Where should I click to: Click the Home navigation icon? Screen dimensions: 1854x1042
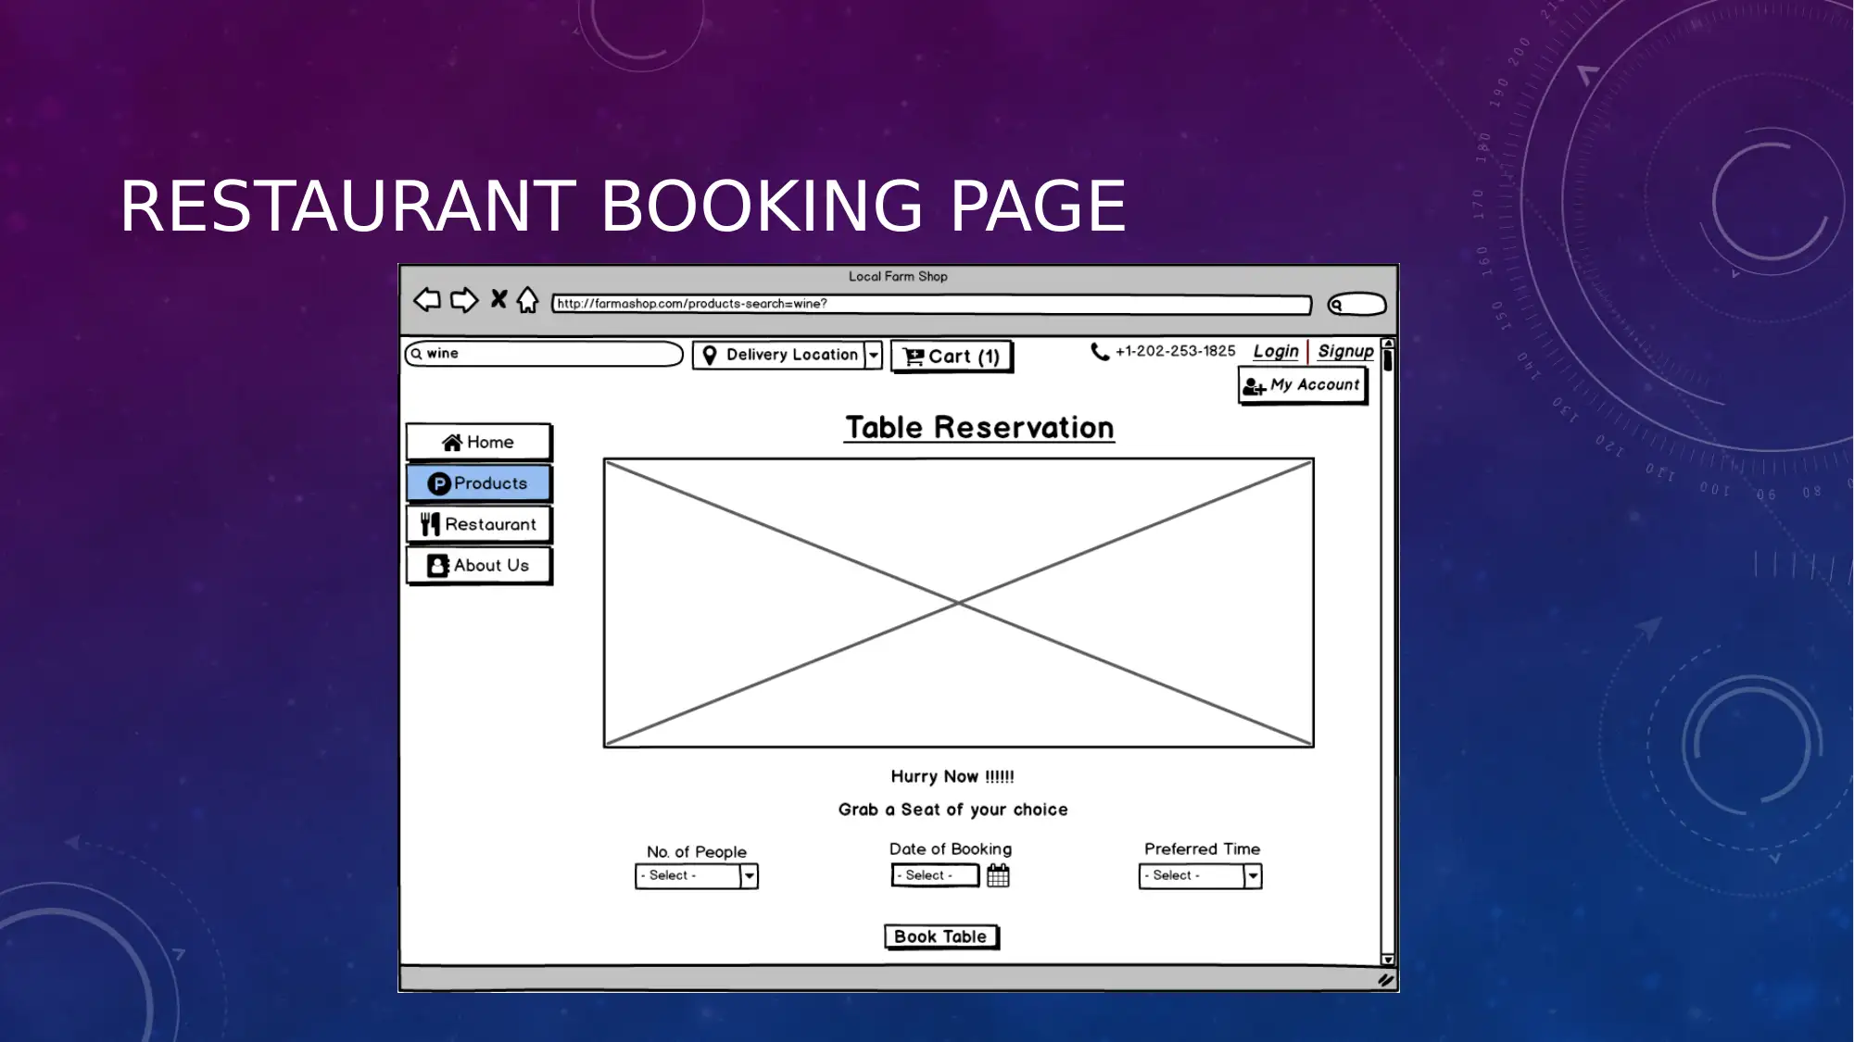[x=451, y=442]
